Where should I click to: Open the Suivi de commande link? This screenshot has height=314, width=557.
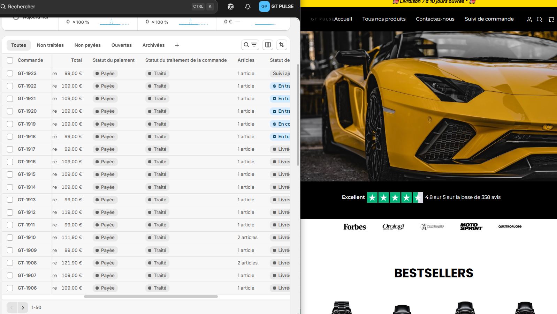click(x=489, y=19)
